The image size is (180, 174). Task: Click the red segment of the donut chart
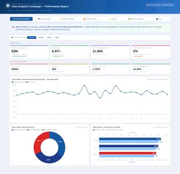point(39,141)
